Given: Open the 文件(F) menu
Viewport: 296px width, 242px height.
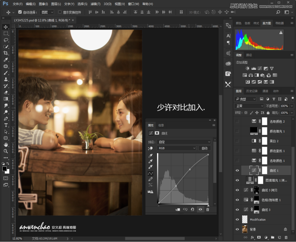Looking at the screenshot, I should (x=17, y=4).
